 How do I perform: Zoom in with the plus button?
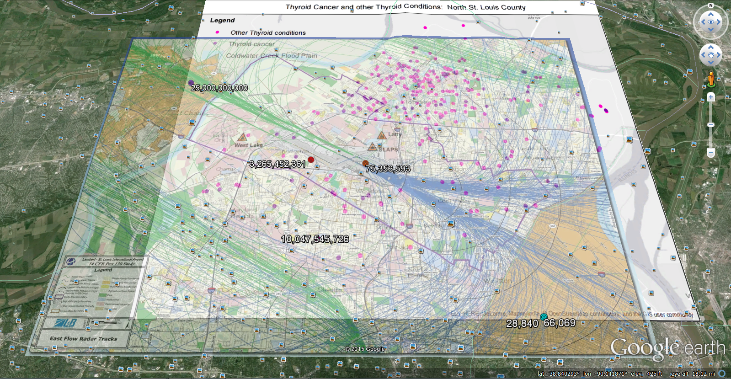[x=711, y=97]
